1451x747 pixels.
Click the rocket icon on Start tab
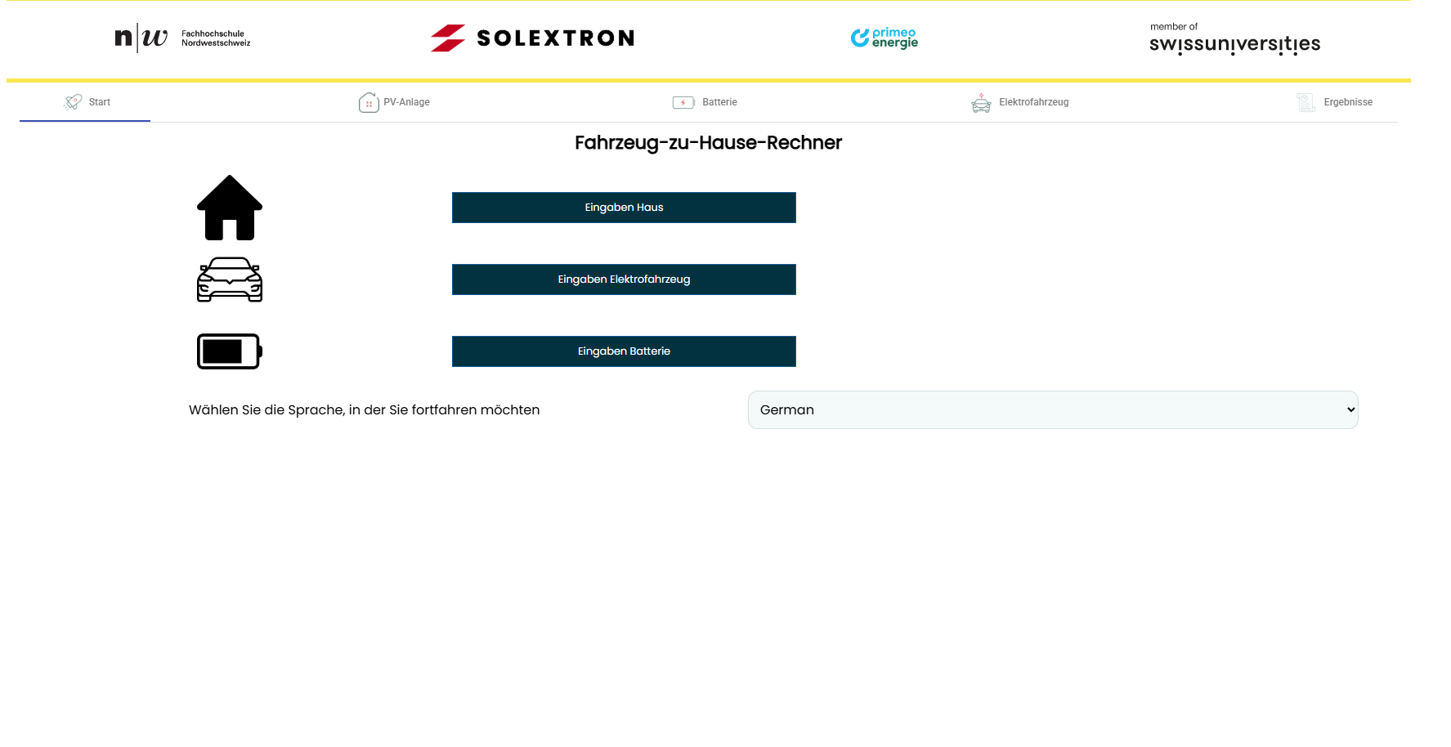(x=73, y=102)
